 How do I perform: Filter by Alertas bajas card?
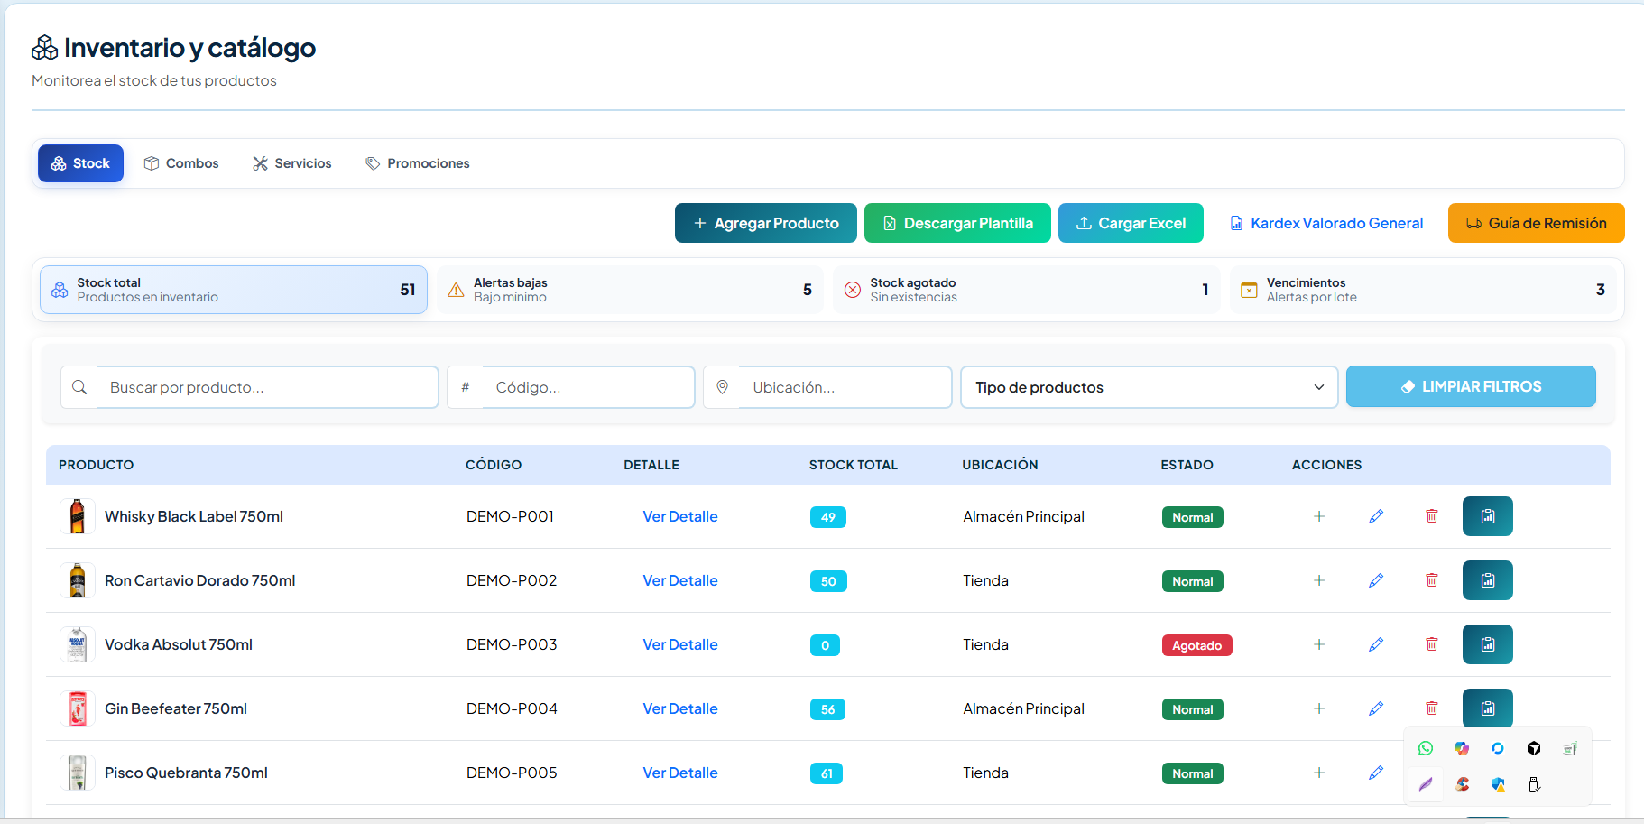(x=630, y=290)
